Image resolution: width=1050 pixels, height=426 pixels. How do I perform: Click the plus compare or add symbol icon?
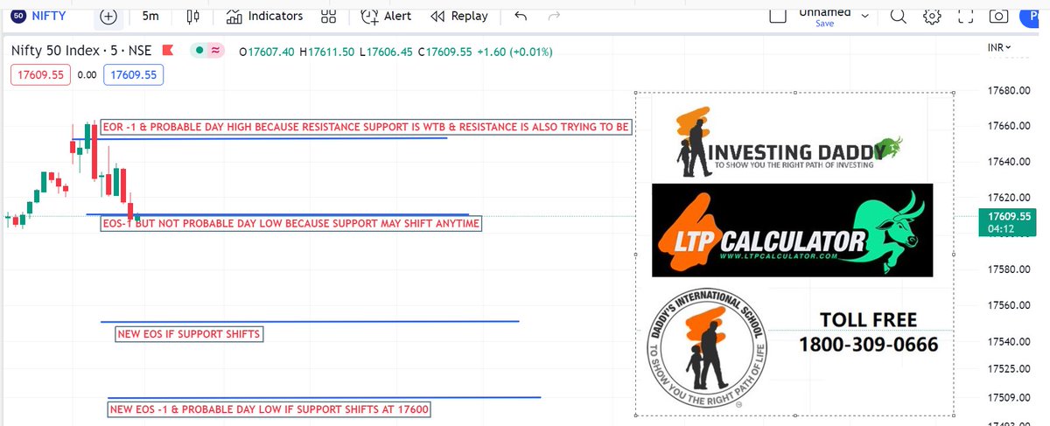click(108, 16)
